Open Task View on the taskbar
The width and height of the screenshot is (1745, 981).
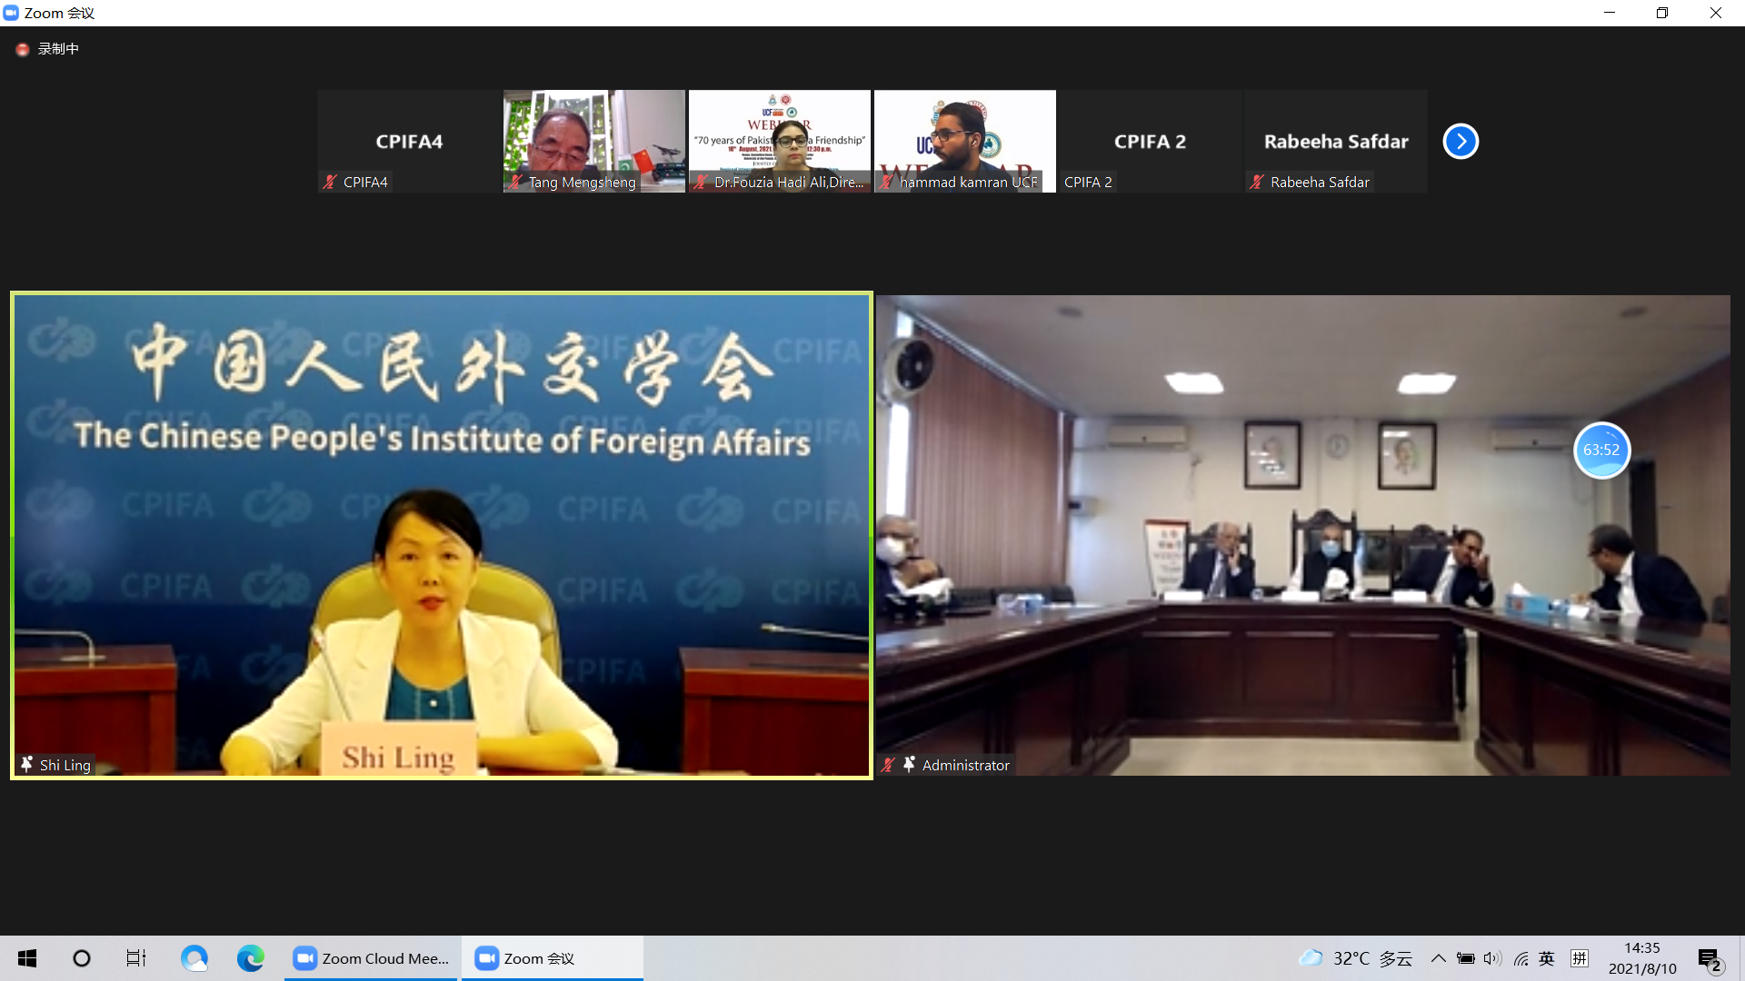tap(136, 958)
